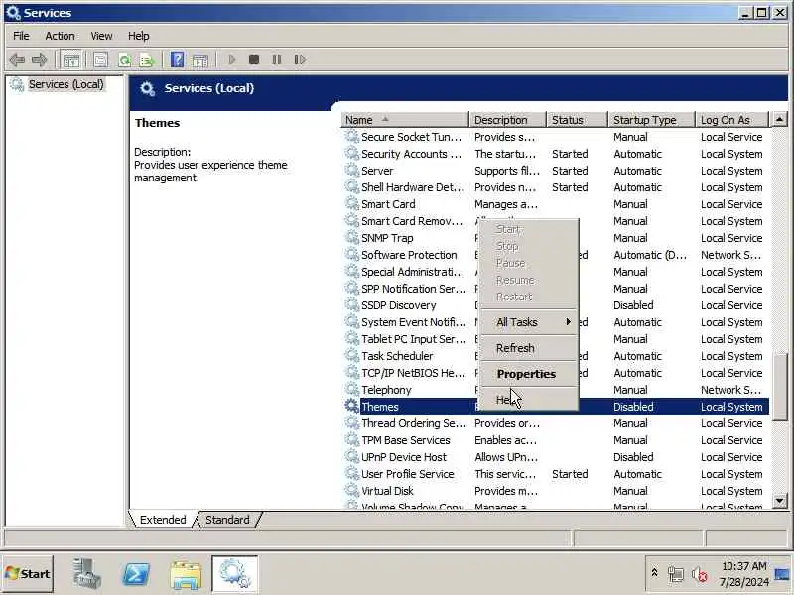Expand All Tasks submenu in context menu
The image size is (794, 595).
click(528, 322)
